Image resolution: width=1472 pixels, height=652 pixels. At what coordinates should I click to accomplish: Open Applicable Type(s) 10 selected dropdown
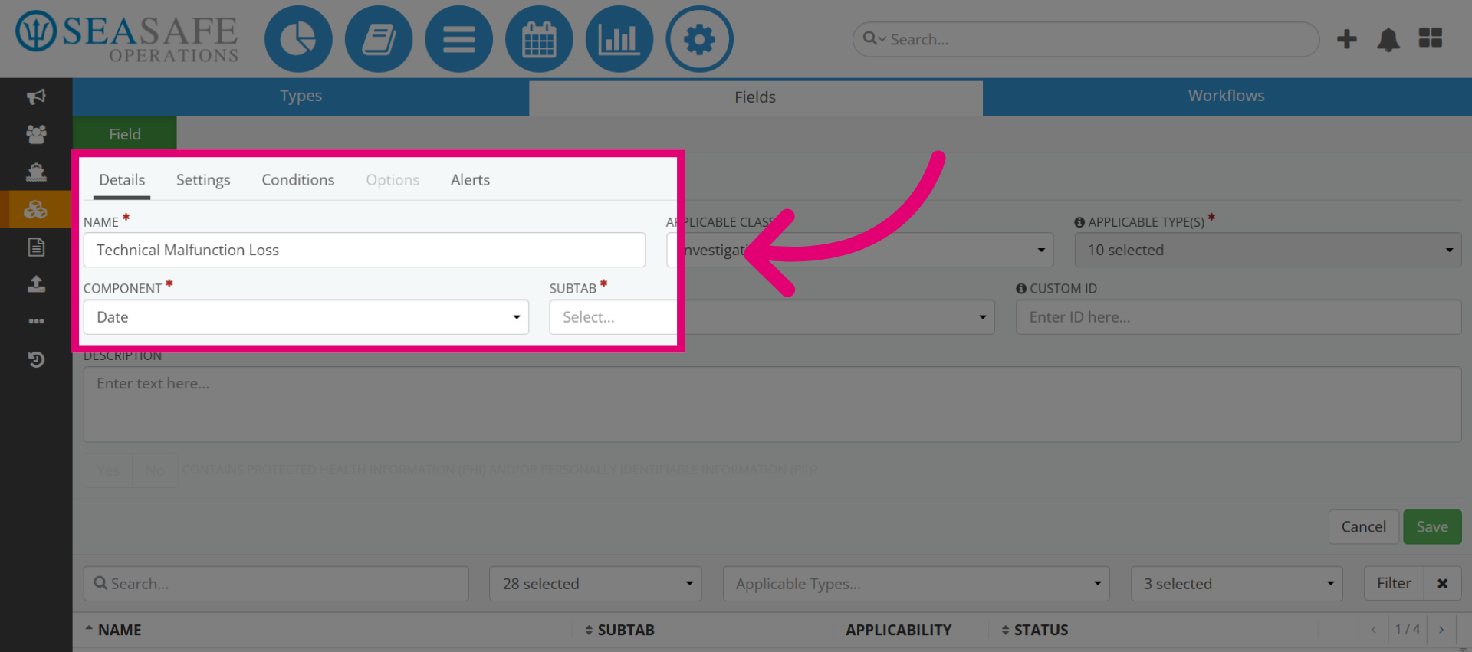coord(1268,251)
